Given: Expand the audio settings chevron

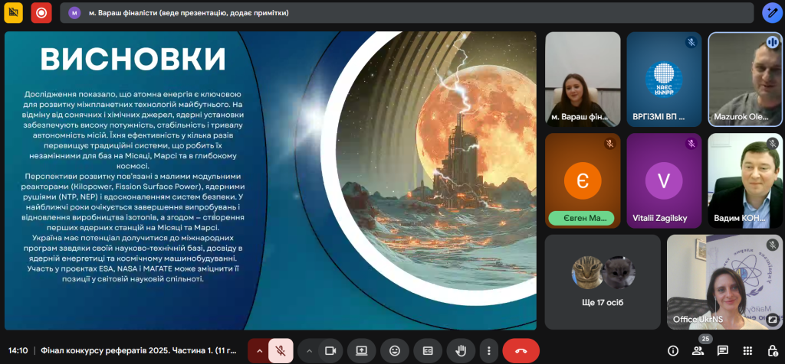Looking at the screenshot, I should (x=259, y=350).
